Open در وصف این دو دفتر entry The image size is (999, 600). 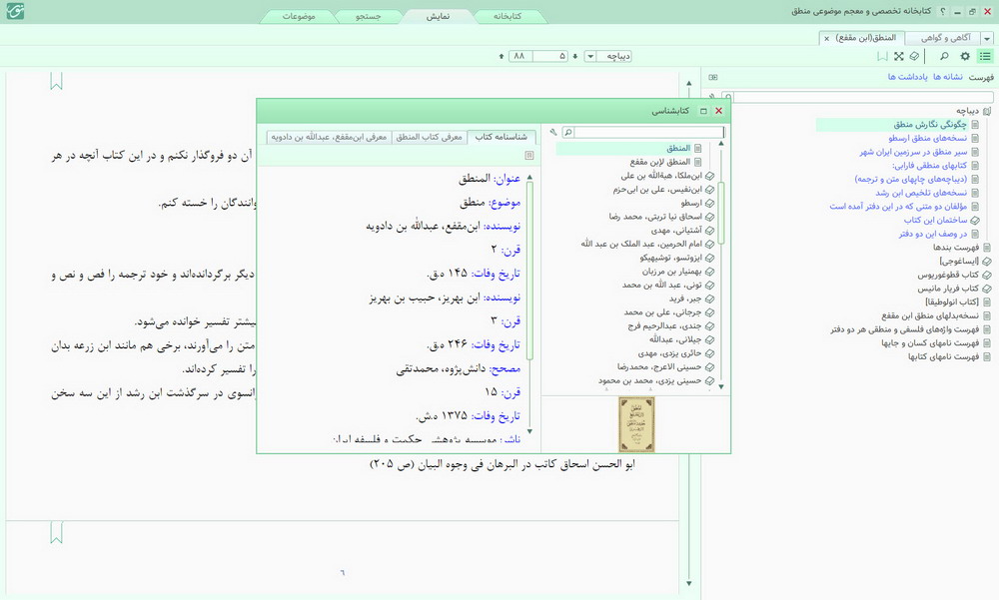coord(933,234)
